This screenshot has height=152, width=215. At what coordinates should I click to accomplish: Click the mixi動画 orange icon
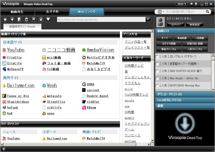pyautogui.click(x=44, y=58)
